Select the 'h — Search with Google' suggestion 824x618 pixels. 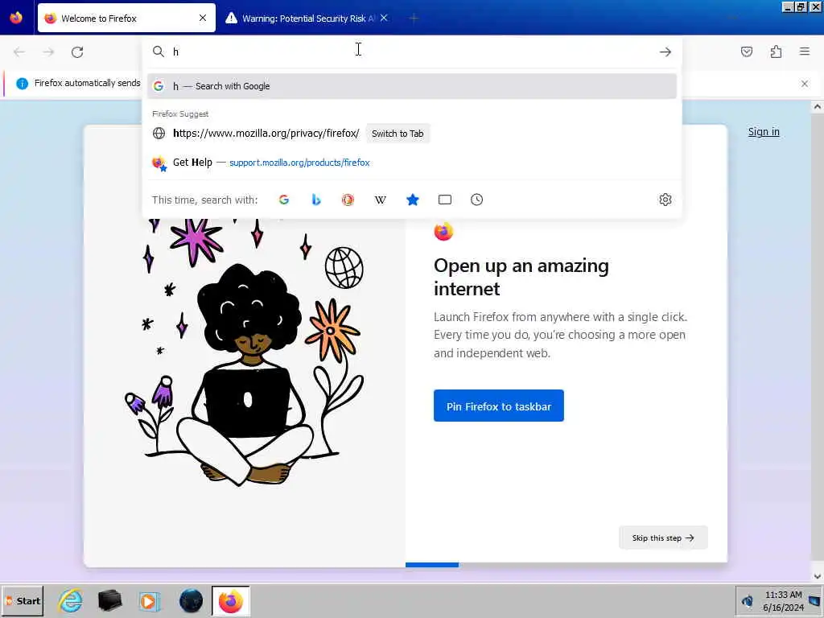(x=412, y=86)
